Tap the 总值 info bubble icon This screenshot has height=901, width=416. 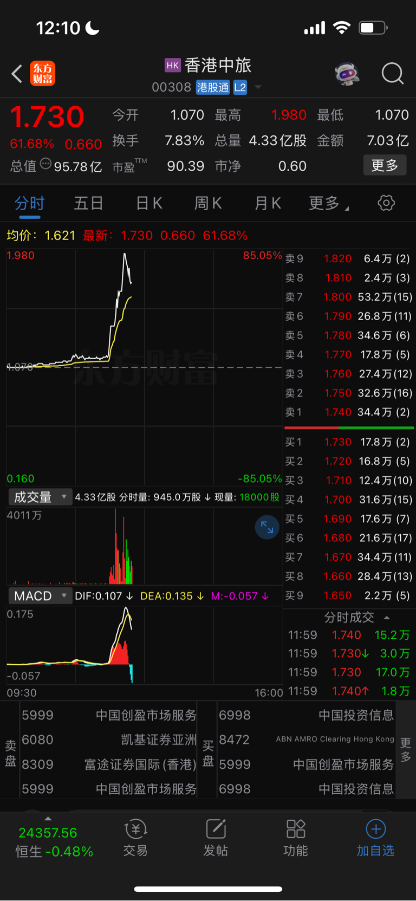pos(45,164)
